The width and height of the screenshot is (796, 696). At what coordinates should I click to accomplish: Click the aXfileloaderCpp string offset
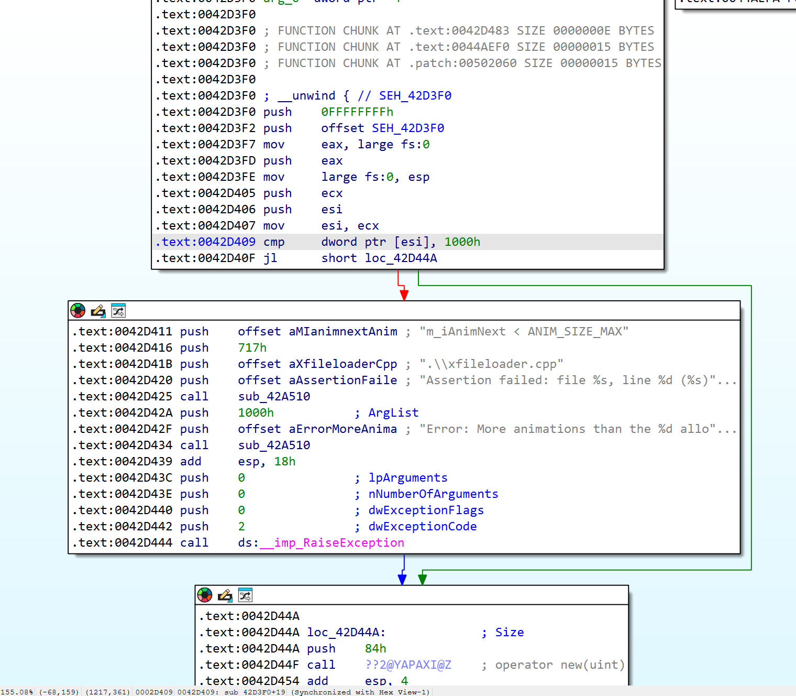pyautogui.click(x=343, y=364)
